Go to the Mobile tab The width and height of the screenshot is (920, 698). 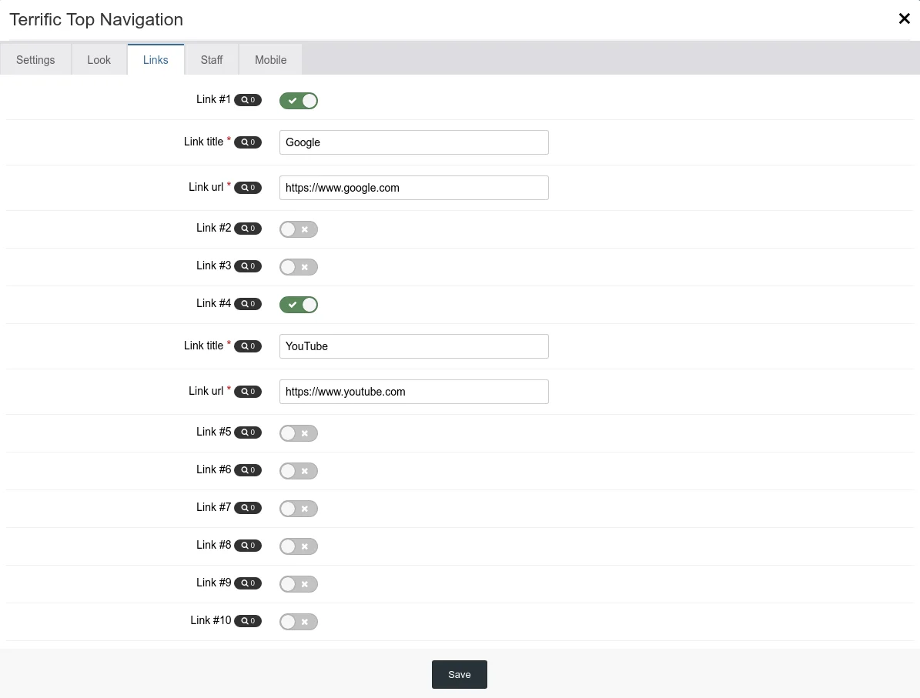(x=270, y=60)
